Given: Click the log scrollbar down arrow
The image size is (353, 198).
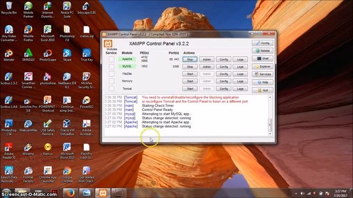Looking at the screenshot, I should 270,134.
